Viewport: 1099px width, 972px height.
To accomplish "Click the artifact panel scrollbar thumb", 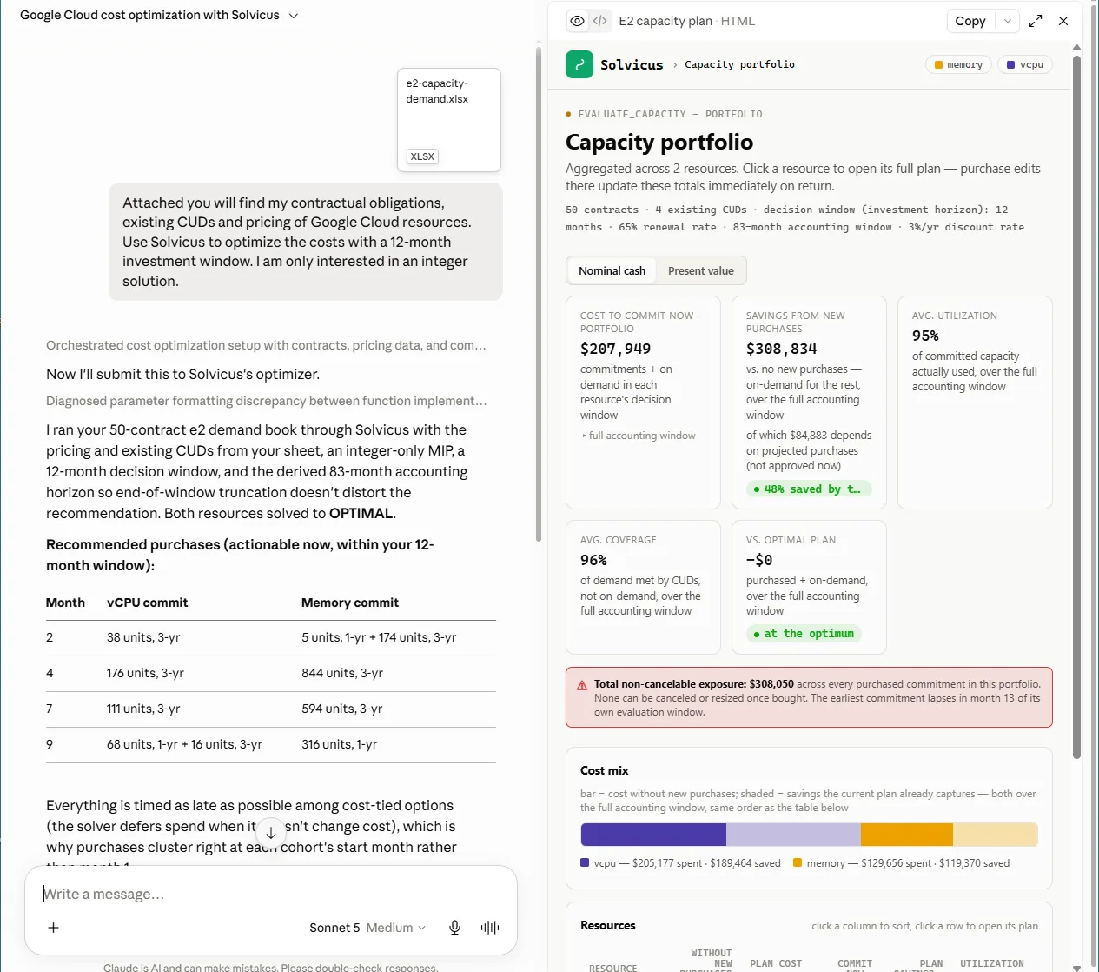I will click(1076, 407).
